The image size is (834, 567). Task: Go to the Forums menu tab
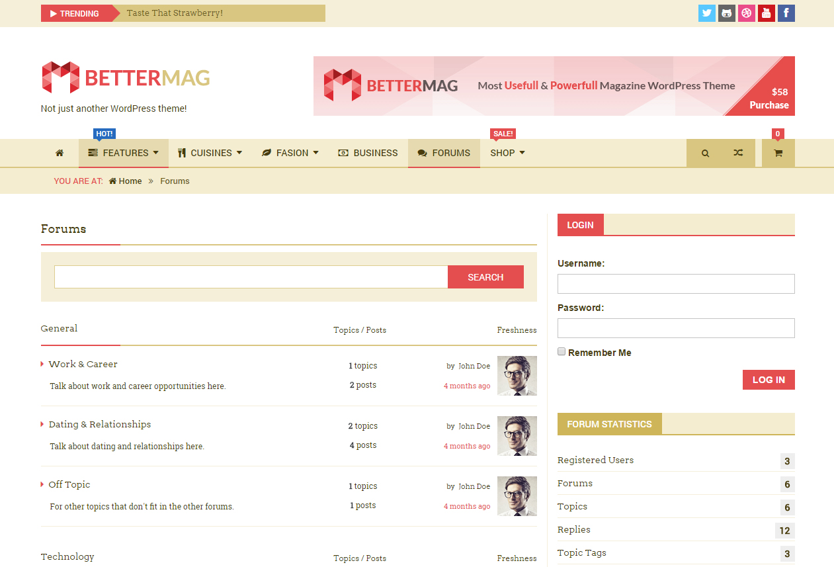(x=444, y=153)
